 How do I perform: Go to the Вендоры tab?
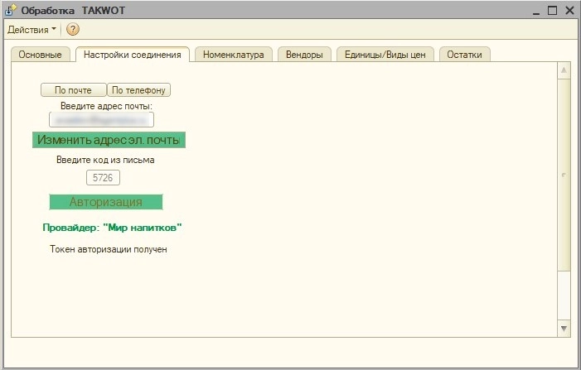point(304,55)
